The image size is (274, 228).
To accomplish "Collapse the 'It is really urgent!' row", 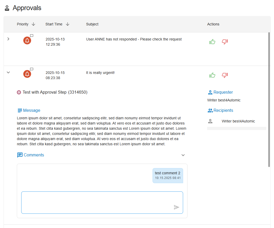I will [x=8, y=72].
